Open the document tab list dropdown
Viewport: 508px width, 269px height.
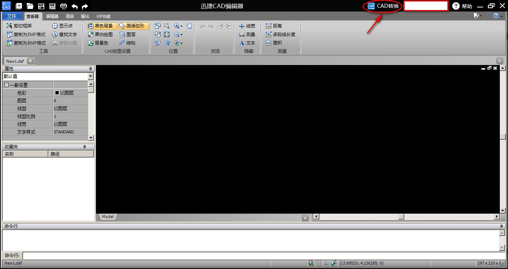coord(499,61)
